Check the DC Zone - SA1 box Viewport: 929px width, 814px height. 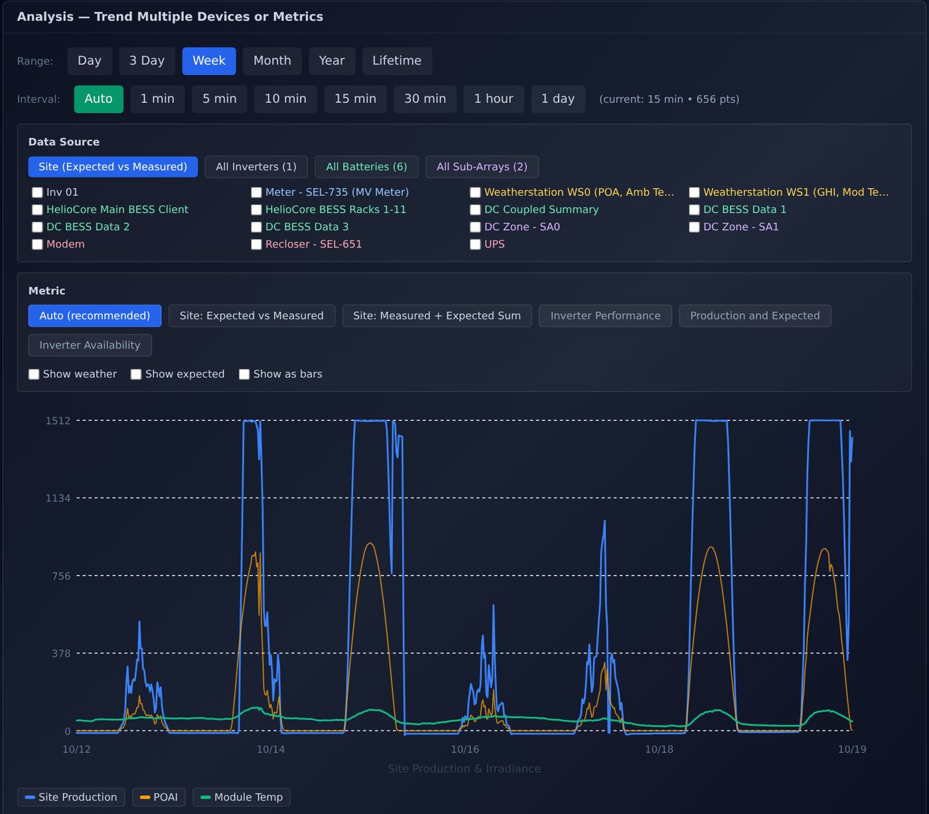pos(695,227)
